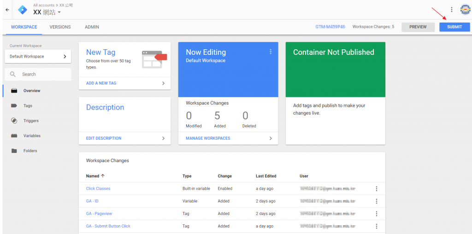This screenshot has width=472, height=234.
Task: Open the Default Workspace selector
Action: (x=38, y=56)
